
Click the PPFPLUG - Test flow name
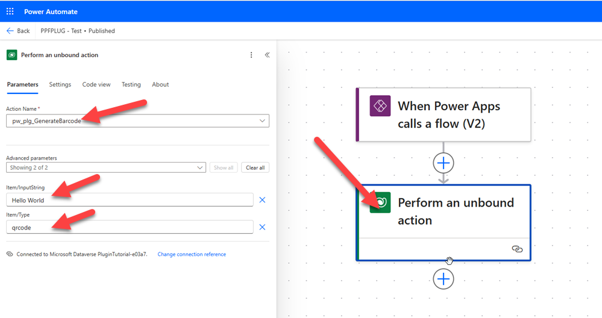click(61, 31)
